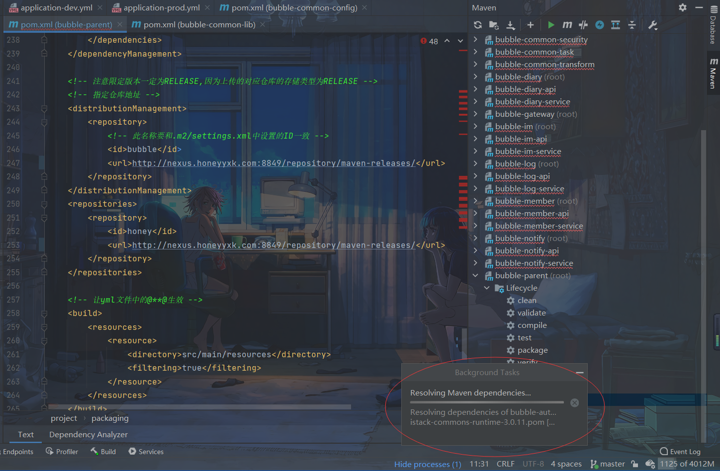Expand bubble-diary (root) node
The width and height of the screenshot is (720, 471).
click(475, 77)
